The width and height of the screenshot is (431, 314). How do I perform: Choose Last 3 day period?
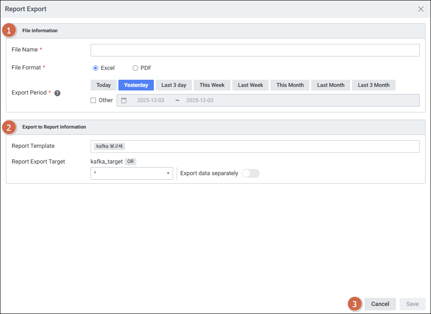174,85
